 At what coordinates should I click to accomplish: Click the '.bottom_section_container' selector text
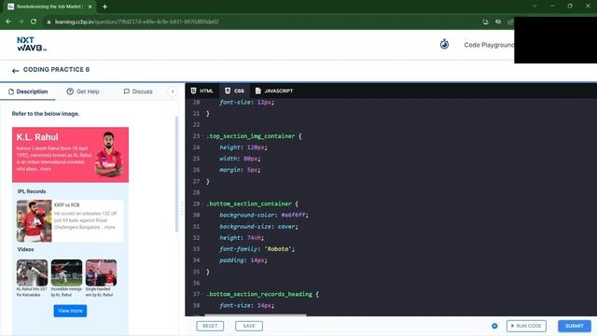tap(249, 203)
